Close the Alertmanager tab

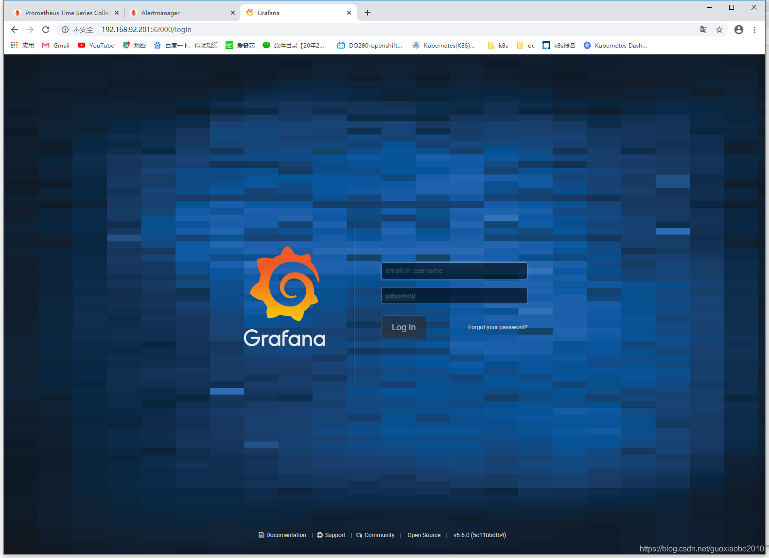(233, 13)
